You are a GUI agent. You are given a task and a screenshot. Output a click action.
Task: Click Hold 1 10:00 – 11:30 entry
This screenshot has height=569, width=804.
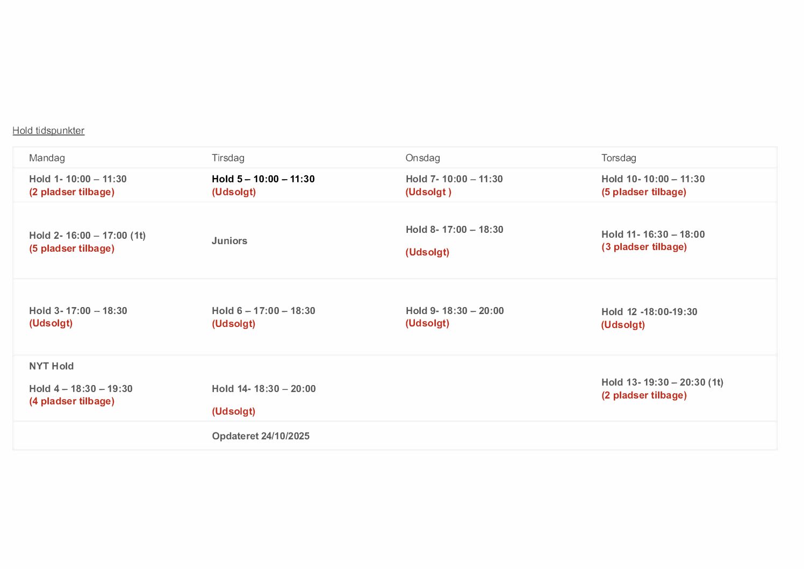78,179
